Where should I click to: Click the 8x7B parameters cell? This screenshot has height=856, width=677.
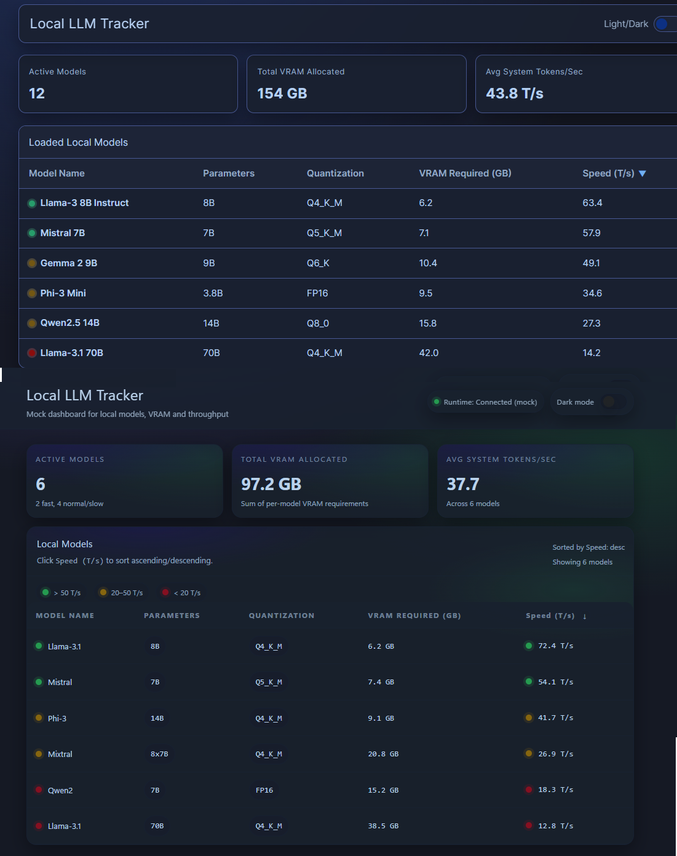[159, 754]
